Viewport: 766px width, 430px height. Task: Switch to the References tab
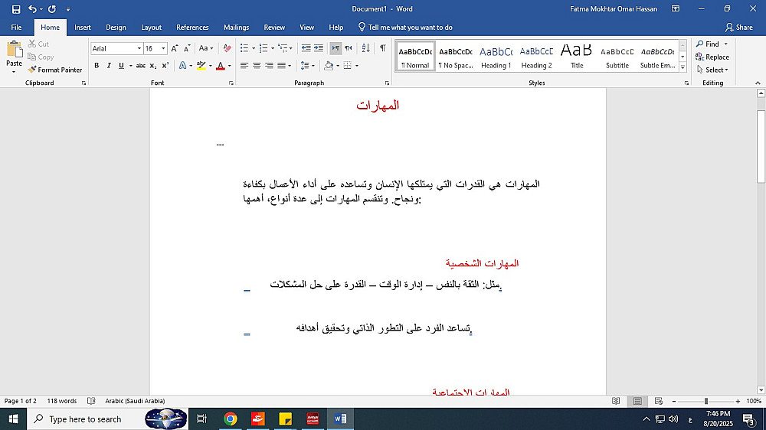(192, 28)
